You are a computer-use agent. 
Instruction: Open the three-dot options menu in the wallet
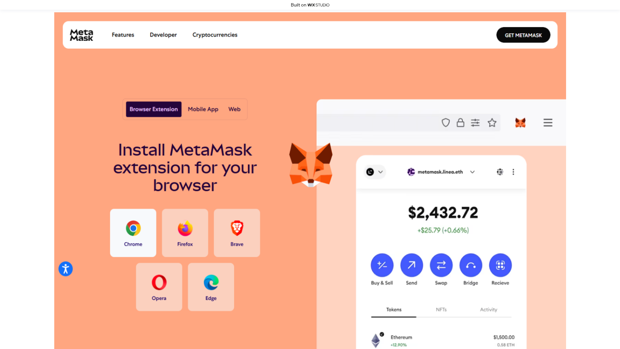point(513,172)
